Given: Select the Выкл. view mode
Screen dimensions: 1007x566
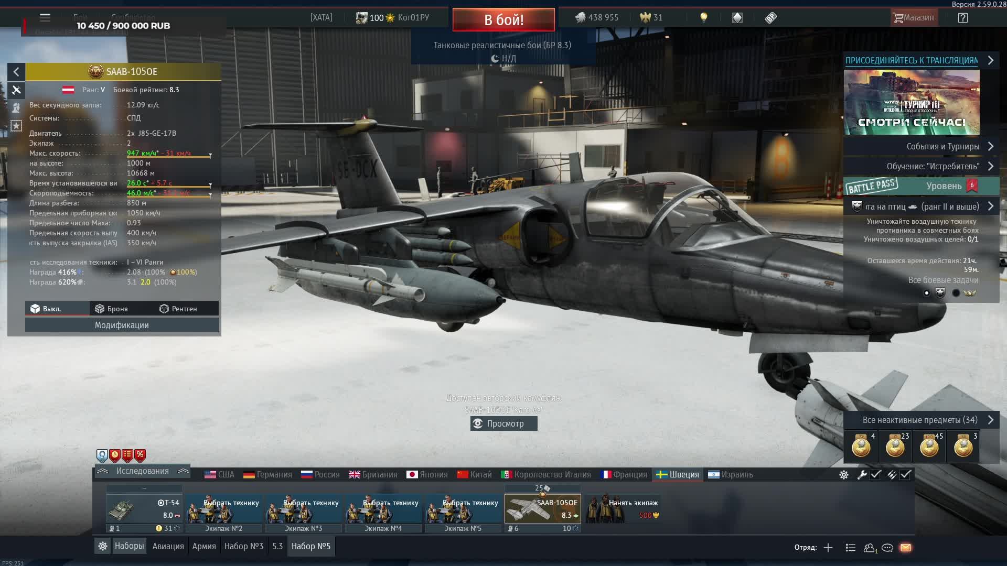Looking at the screenshot, I should tap(57, 309).
